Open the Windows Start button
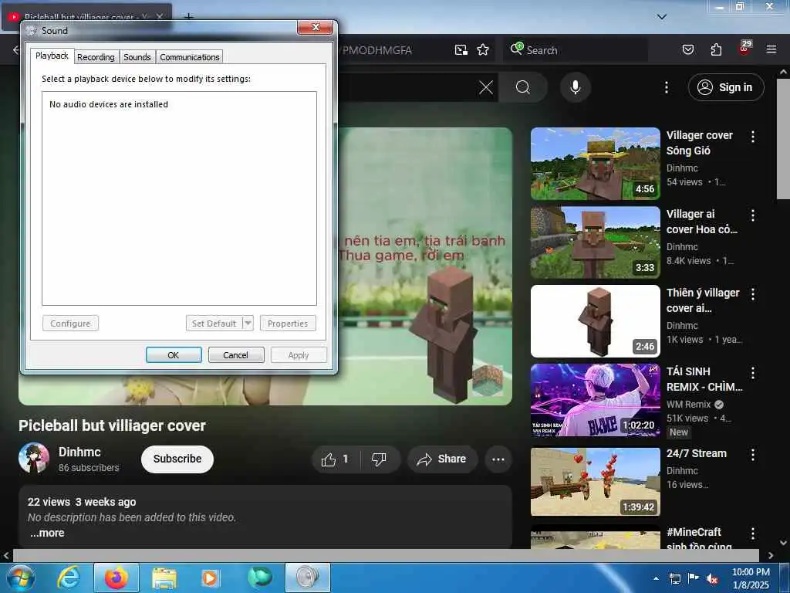This screenshot has width=790, height=593. click(20, 578)
